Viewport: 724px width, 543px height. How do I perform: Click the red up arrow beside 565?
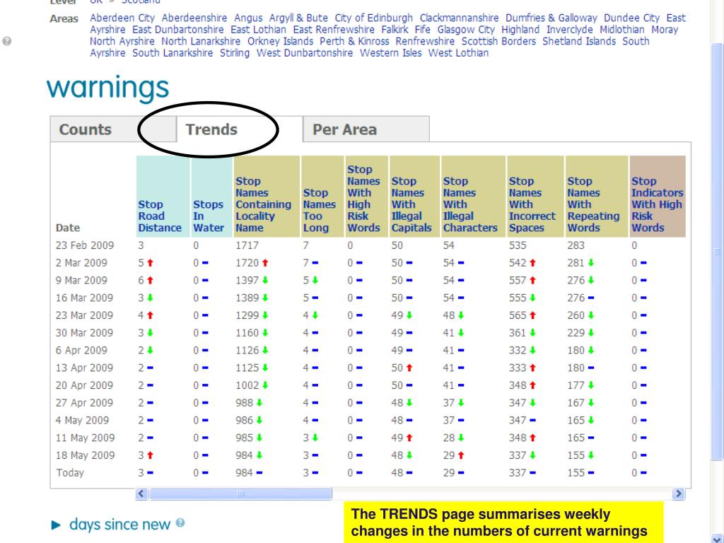(x=532, y=315)
